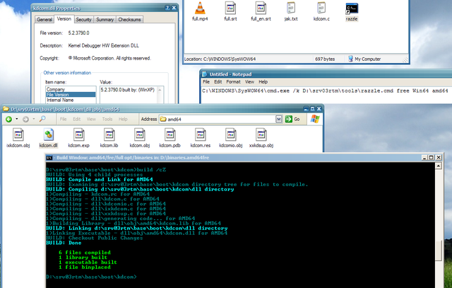Click the Notepad text line with razzle.cmd
The width and height of the screenshot is (452, 288).
[325, 91]
